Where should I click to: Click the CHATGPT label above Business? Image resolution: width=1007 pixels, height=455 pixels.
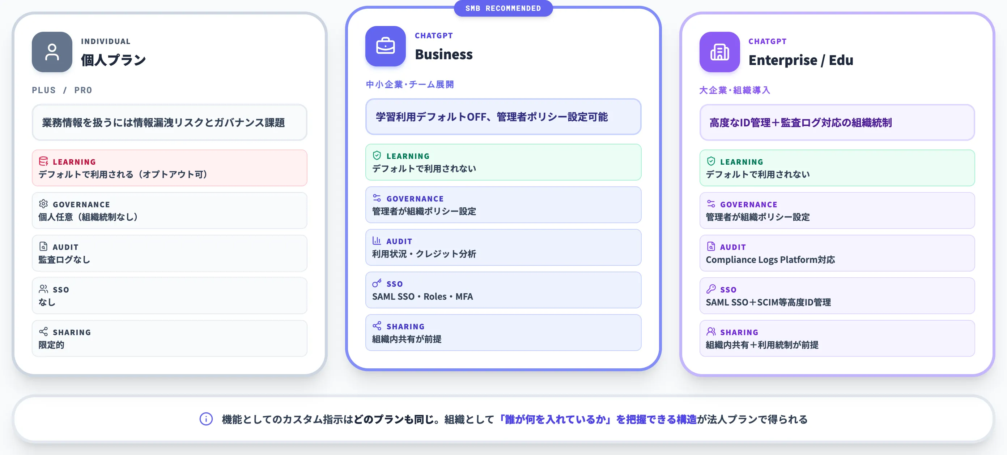[434, 35]
